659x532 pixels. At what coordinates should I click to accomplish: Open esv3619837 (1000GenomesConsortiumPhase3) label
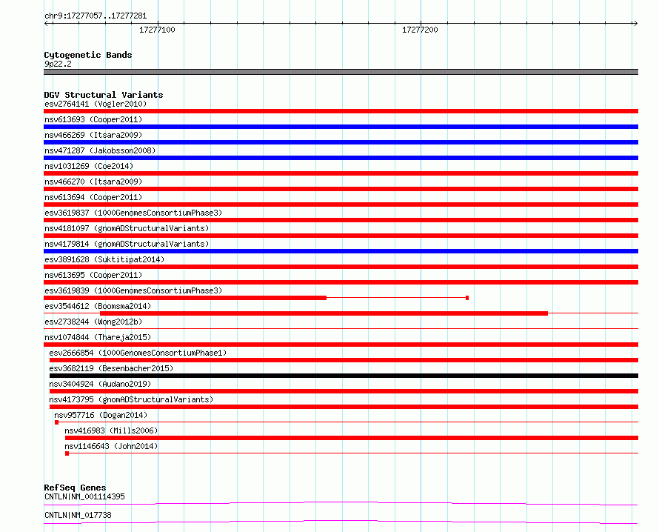(133, 213)
